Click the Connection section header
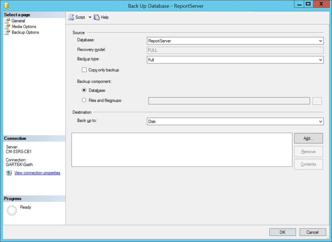 (x=34, y=138)
